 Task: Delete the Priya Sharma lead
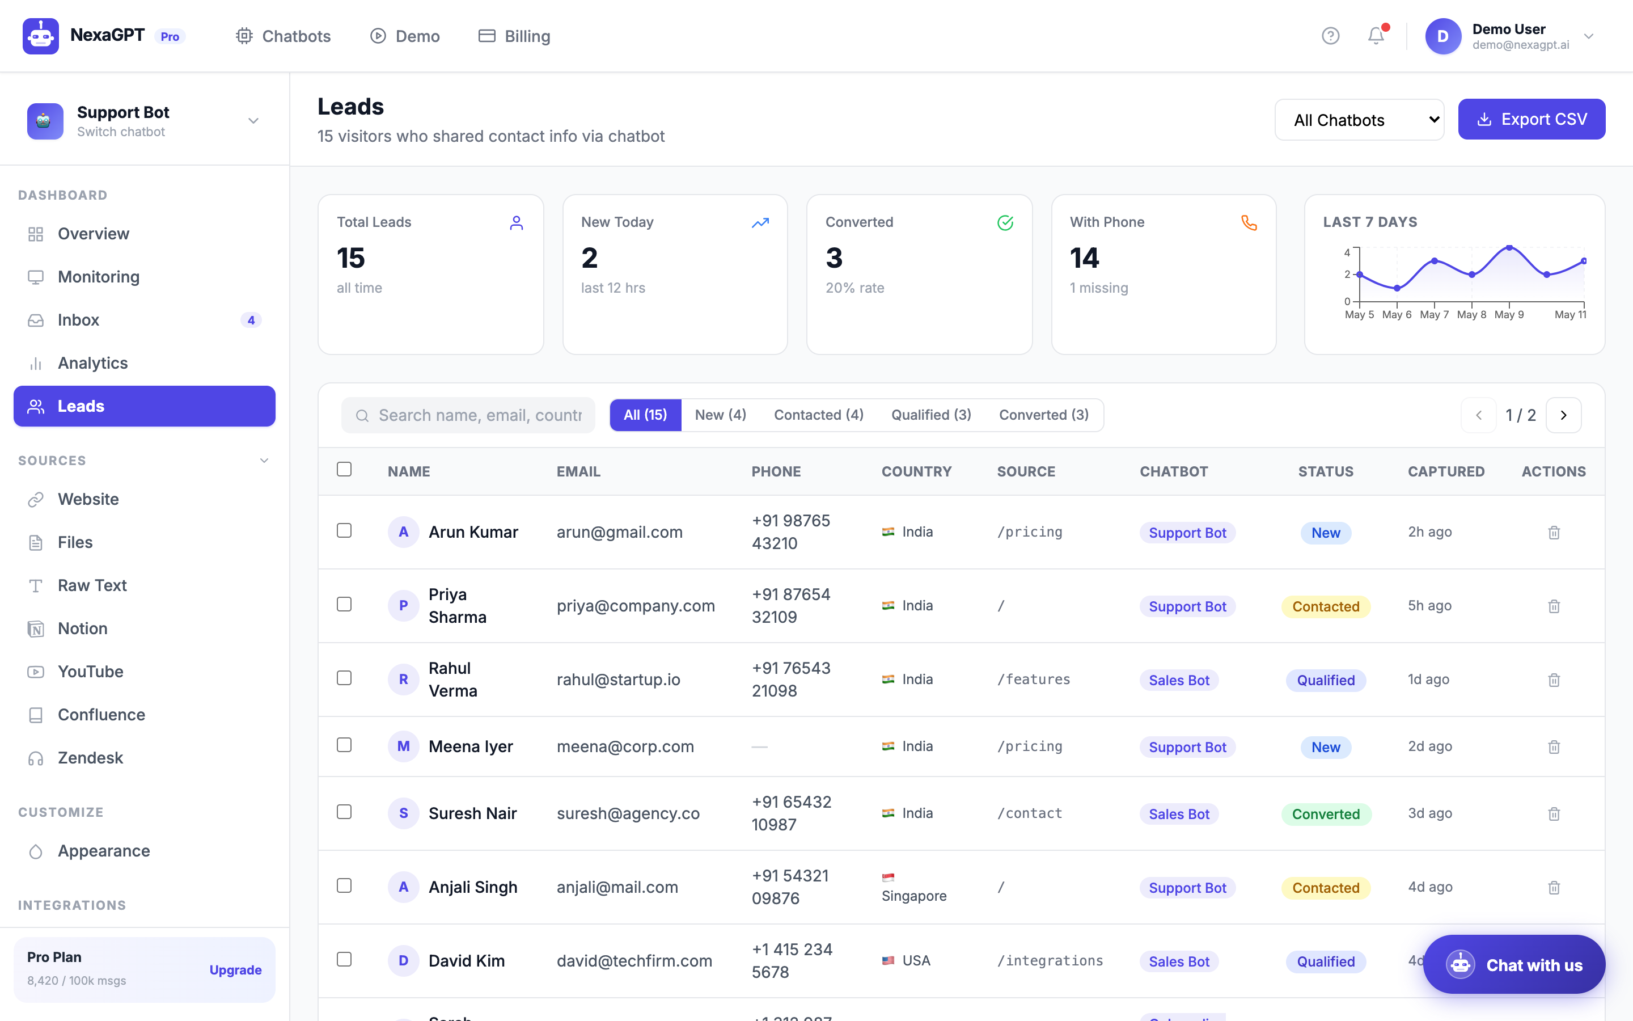click(1554, 606)
